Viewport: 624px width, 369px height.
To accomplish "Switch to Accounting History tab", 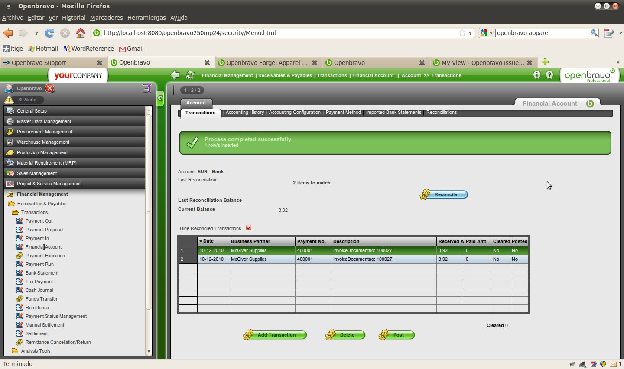I will (244, 113).
